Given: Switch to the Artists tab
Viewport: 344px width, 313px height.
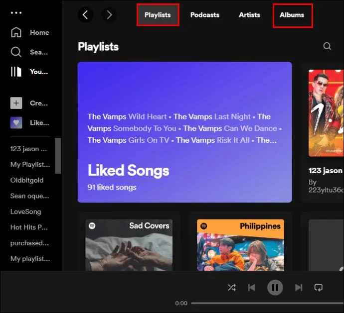Looking at the screenshot, I should click(x=249, y=15).
